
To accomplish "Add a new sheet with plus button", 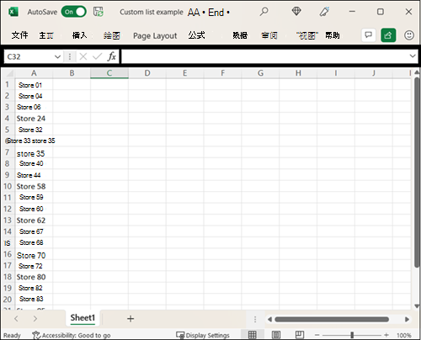I will 131,319.
